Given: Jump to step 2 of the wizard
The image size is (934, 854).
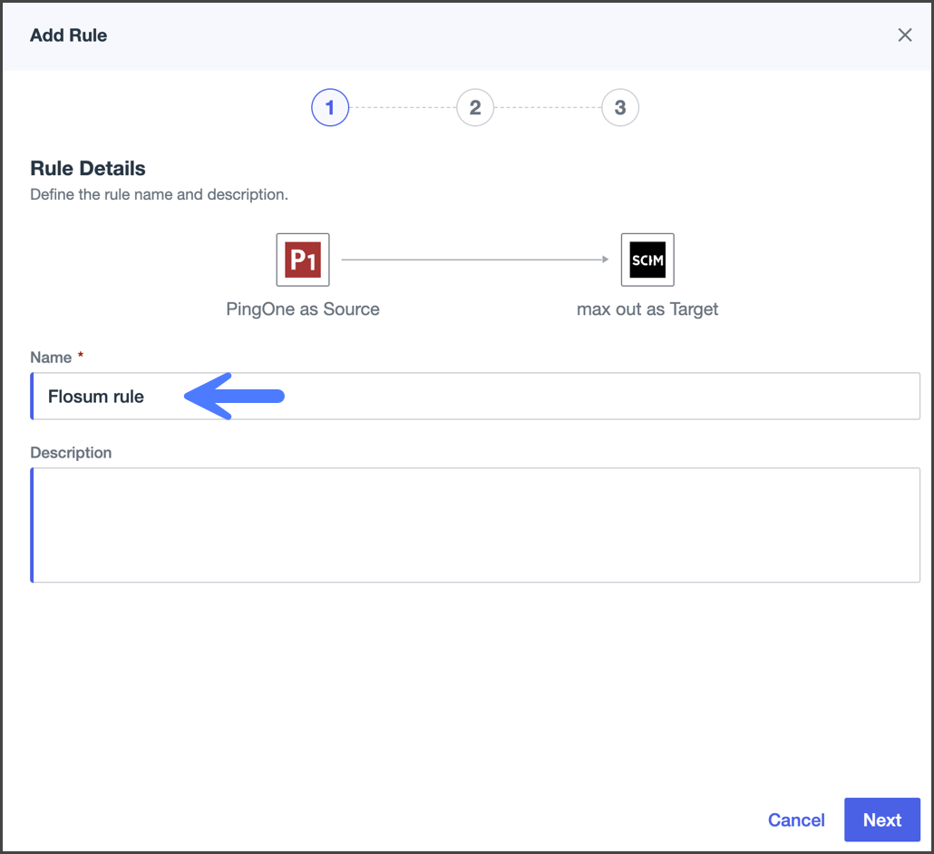Looking at the screenshot, I should [x=475, y=108].
